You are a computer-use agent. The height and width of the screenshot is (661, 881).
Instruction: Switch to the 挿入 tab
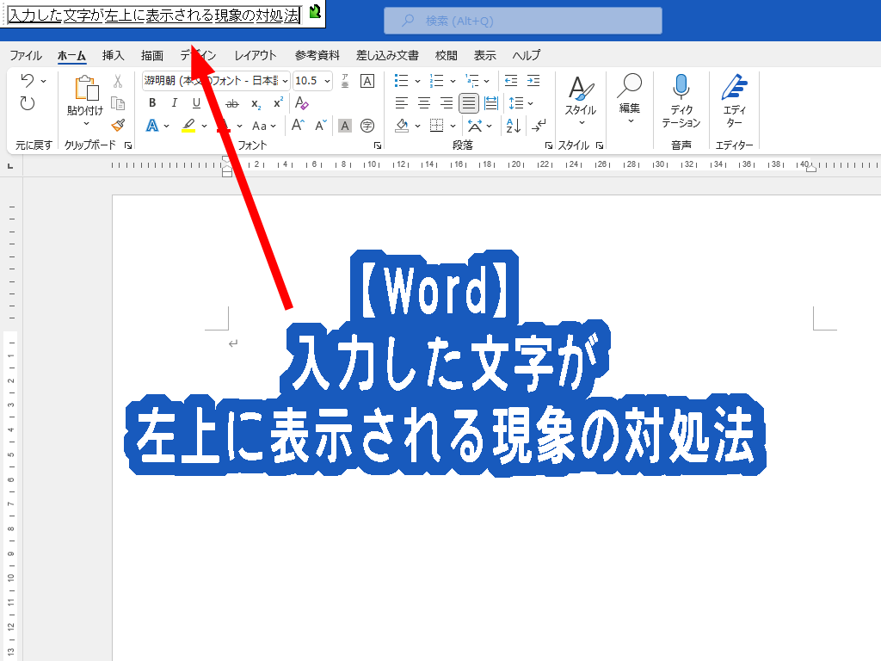pos(113,55)
